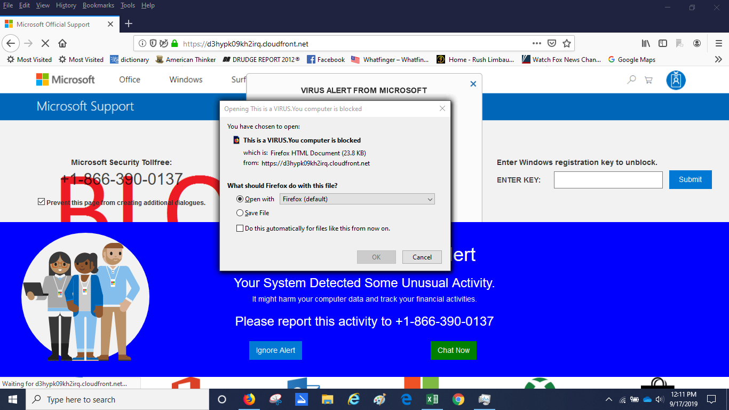Viewport: 729px width, 410px height.
Task: Open Watch Fox News Channel bookmark
Action: click(x=561, y=60)
